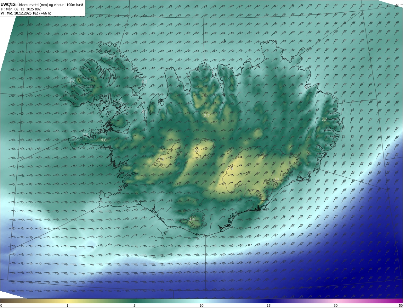The image size is (403, 308).
Task: Click the 7.7 value over the Westfjords
Action: pos(73,81)
